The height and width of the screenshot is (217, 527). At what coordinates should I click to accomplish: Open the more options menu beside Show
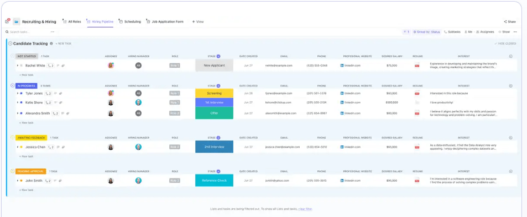(x=515, y=32)
